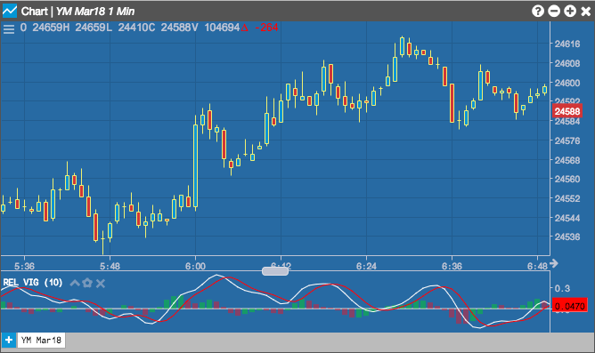595x353 pixels.
Task: Click the minus zoom-out icon in title bar
Action: pos(554,11)
